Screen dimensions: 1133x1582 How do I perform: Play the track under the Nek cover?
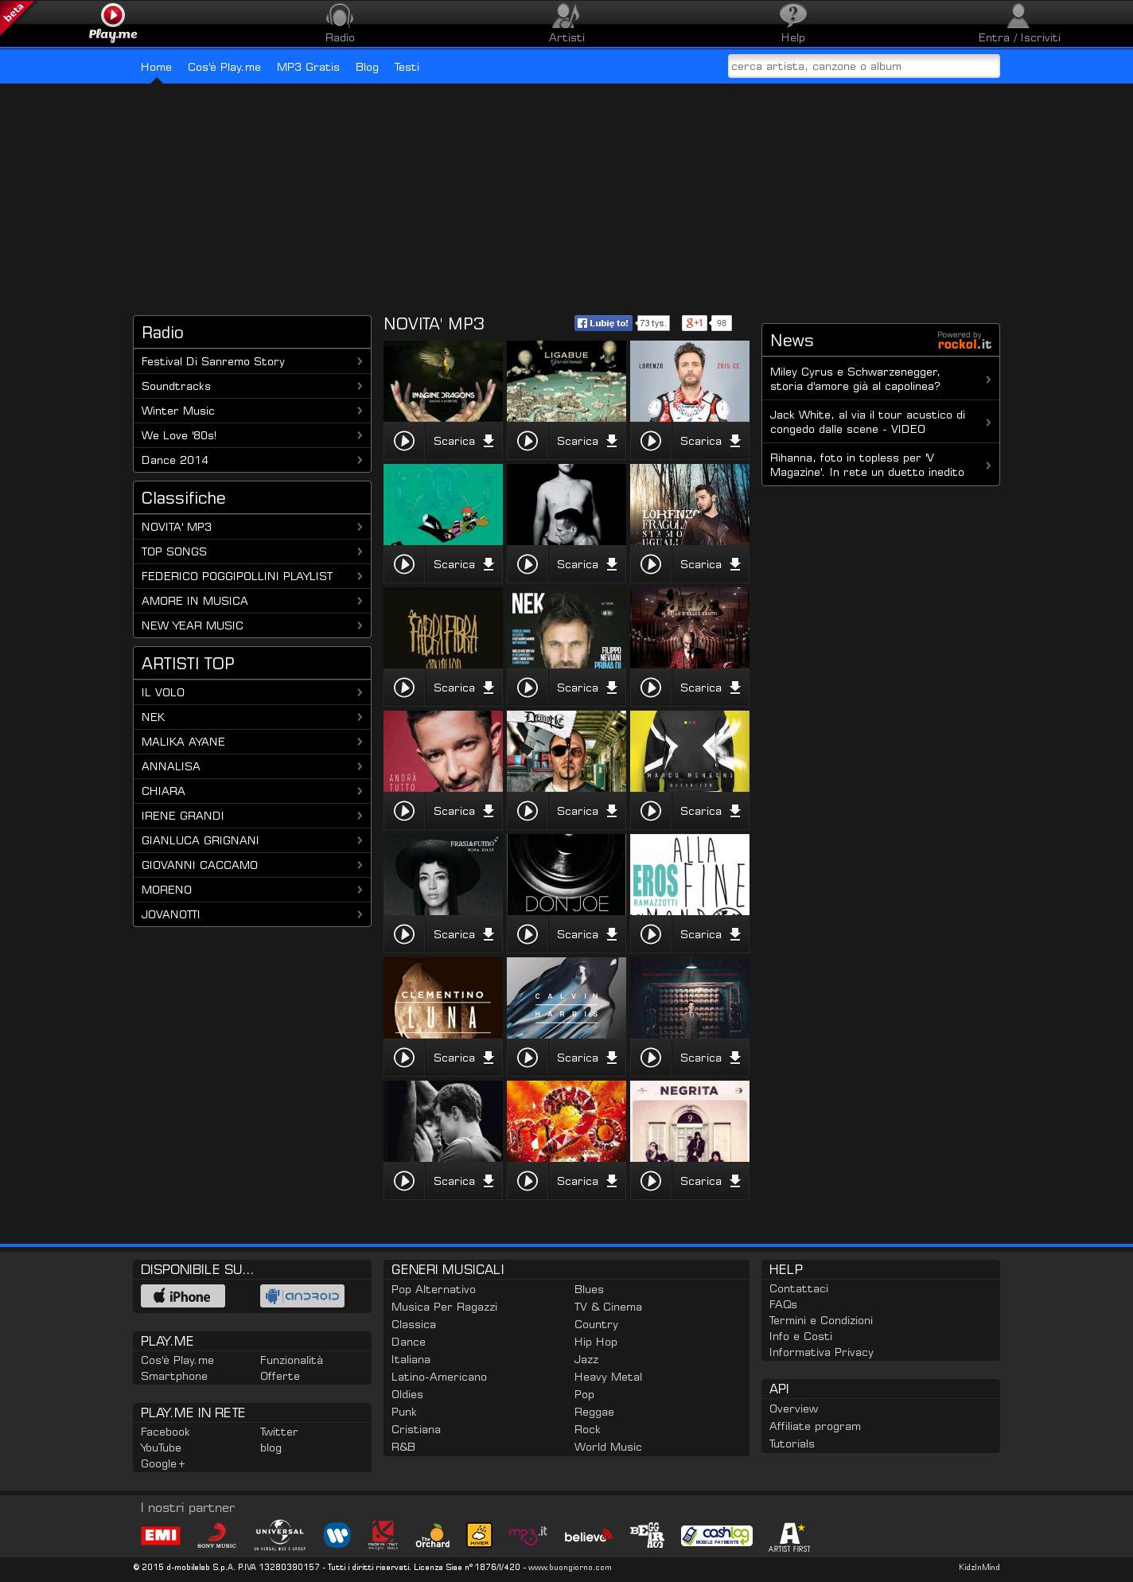[x=528, y=688]
